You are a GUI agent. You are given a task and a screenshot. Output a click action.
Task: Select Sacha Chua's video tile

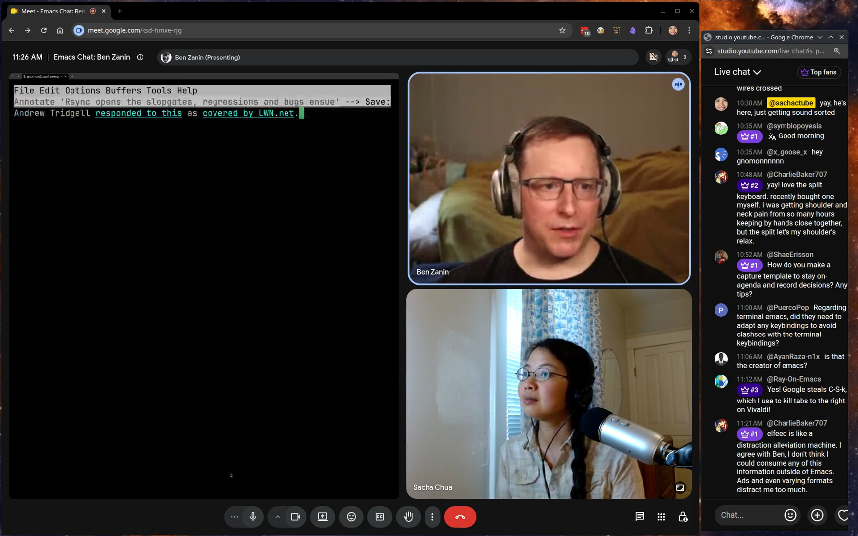(x=549, y=394)
